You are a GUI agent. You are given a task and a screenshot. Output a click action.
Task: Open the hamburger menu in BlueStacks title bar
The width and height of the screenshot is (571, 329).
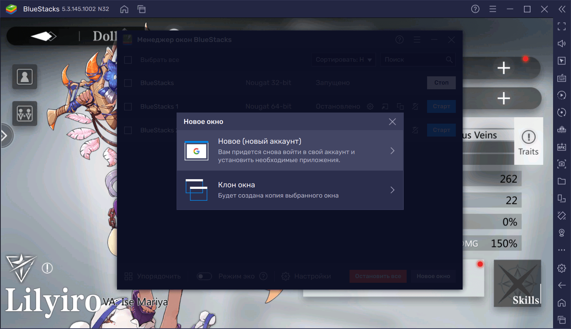pos(493,9)
